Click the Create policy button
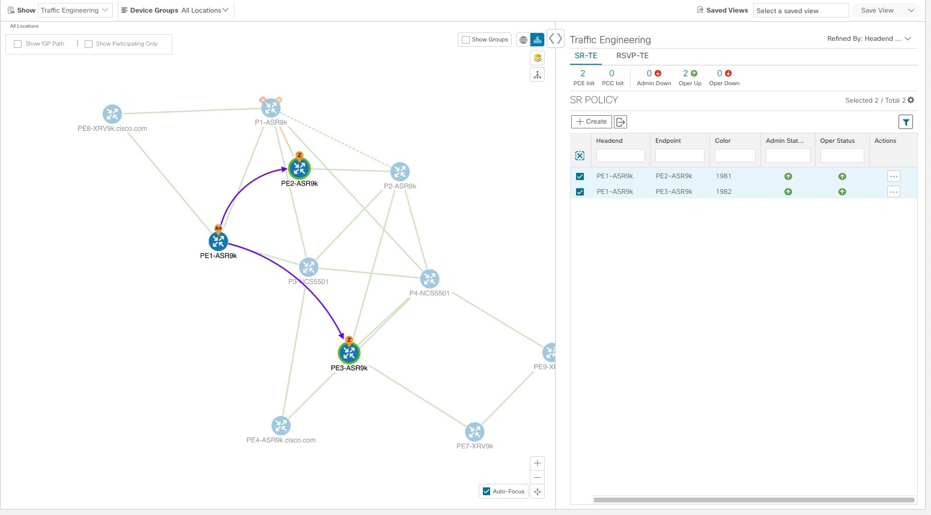The width and height of the screenshot is (931, 515). coord(592,122)
